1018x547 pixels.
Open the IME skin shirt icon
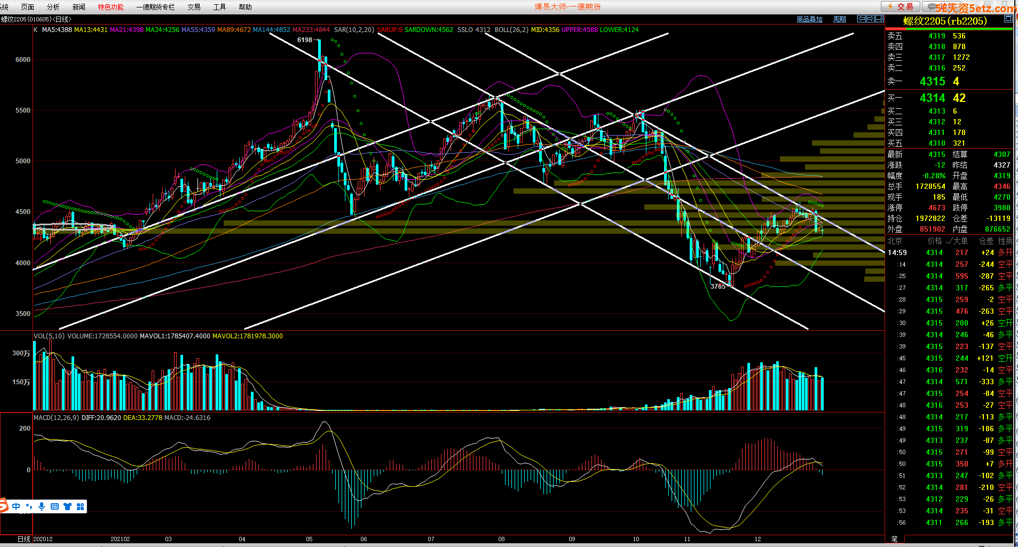pyautogui.click(x=67, y=506)
